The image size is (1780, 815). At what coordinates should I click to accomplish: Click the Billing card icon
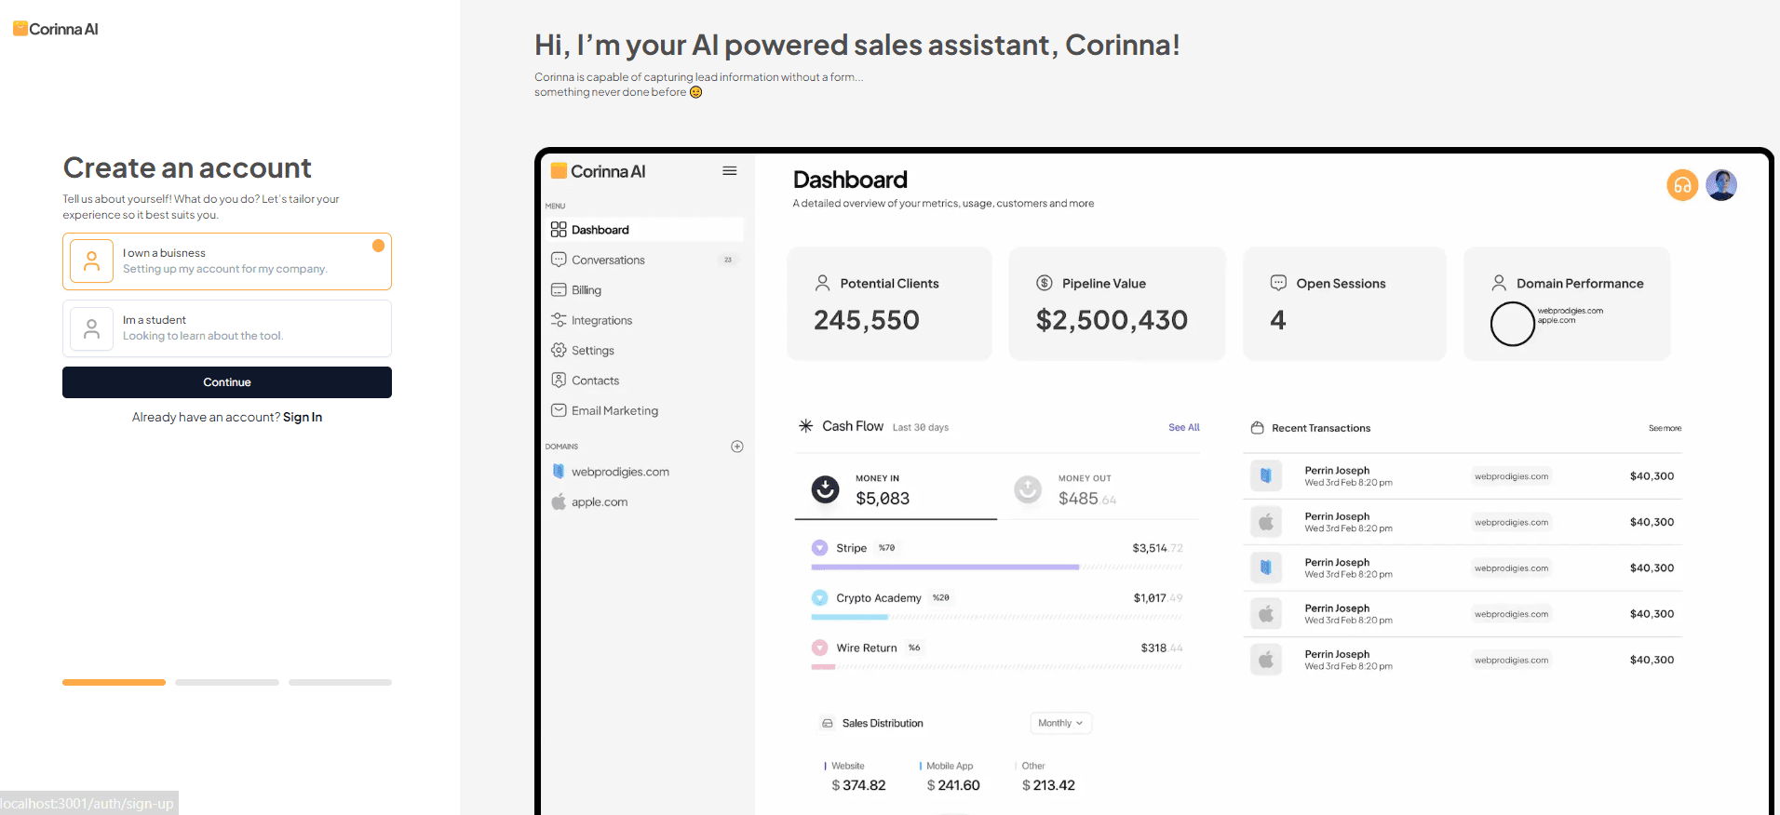(559, 289)
